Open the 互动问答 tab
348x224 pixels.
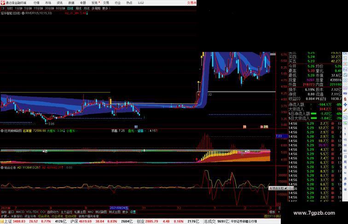(x=70, y=216)
